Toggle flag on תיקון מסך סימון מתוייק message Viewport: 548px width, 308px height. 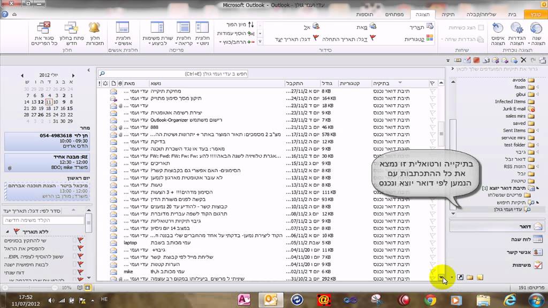click(x=432, y=98)
